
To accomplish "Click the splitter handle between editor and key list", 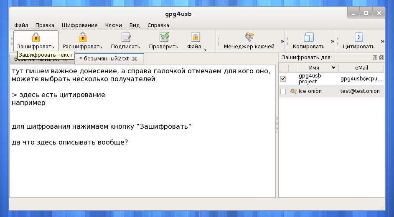I will tap(277, 125).
